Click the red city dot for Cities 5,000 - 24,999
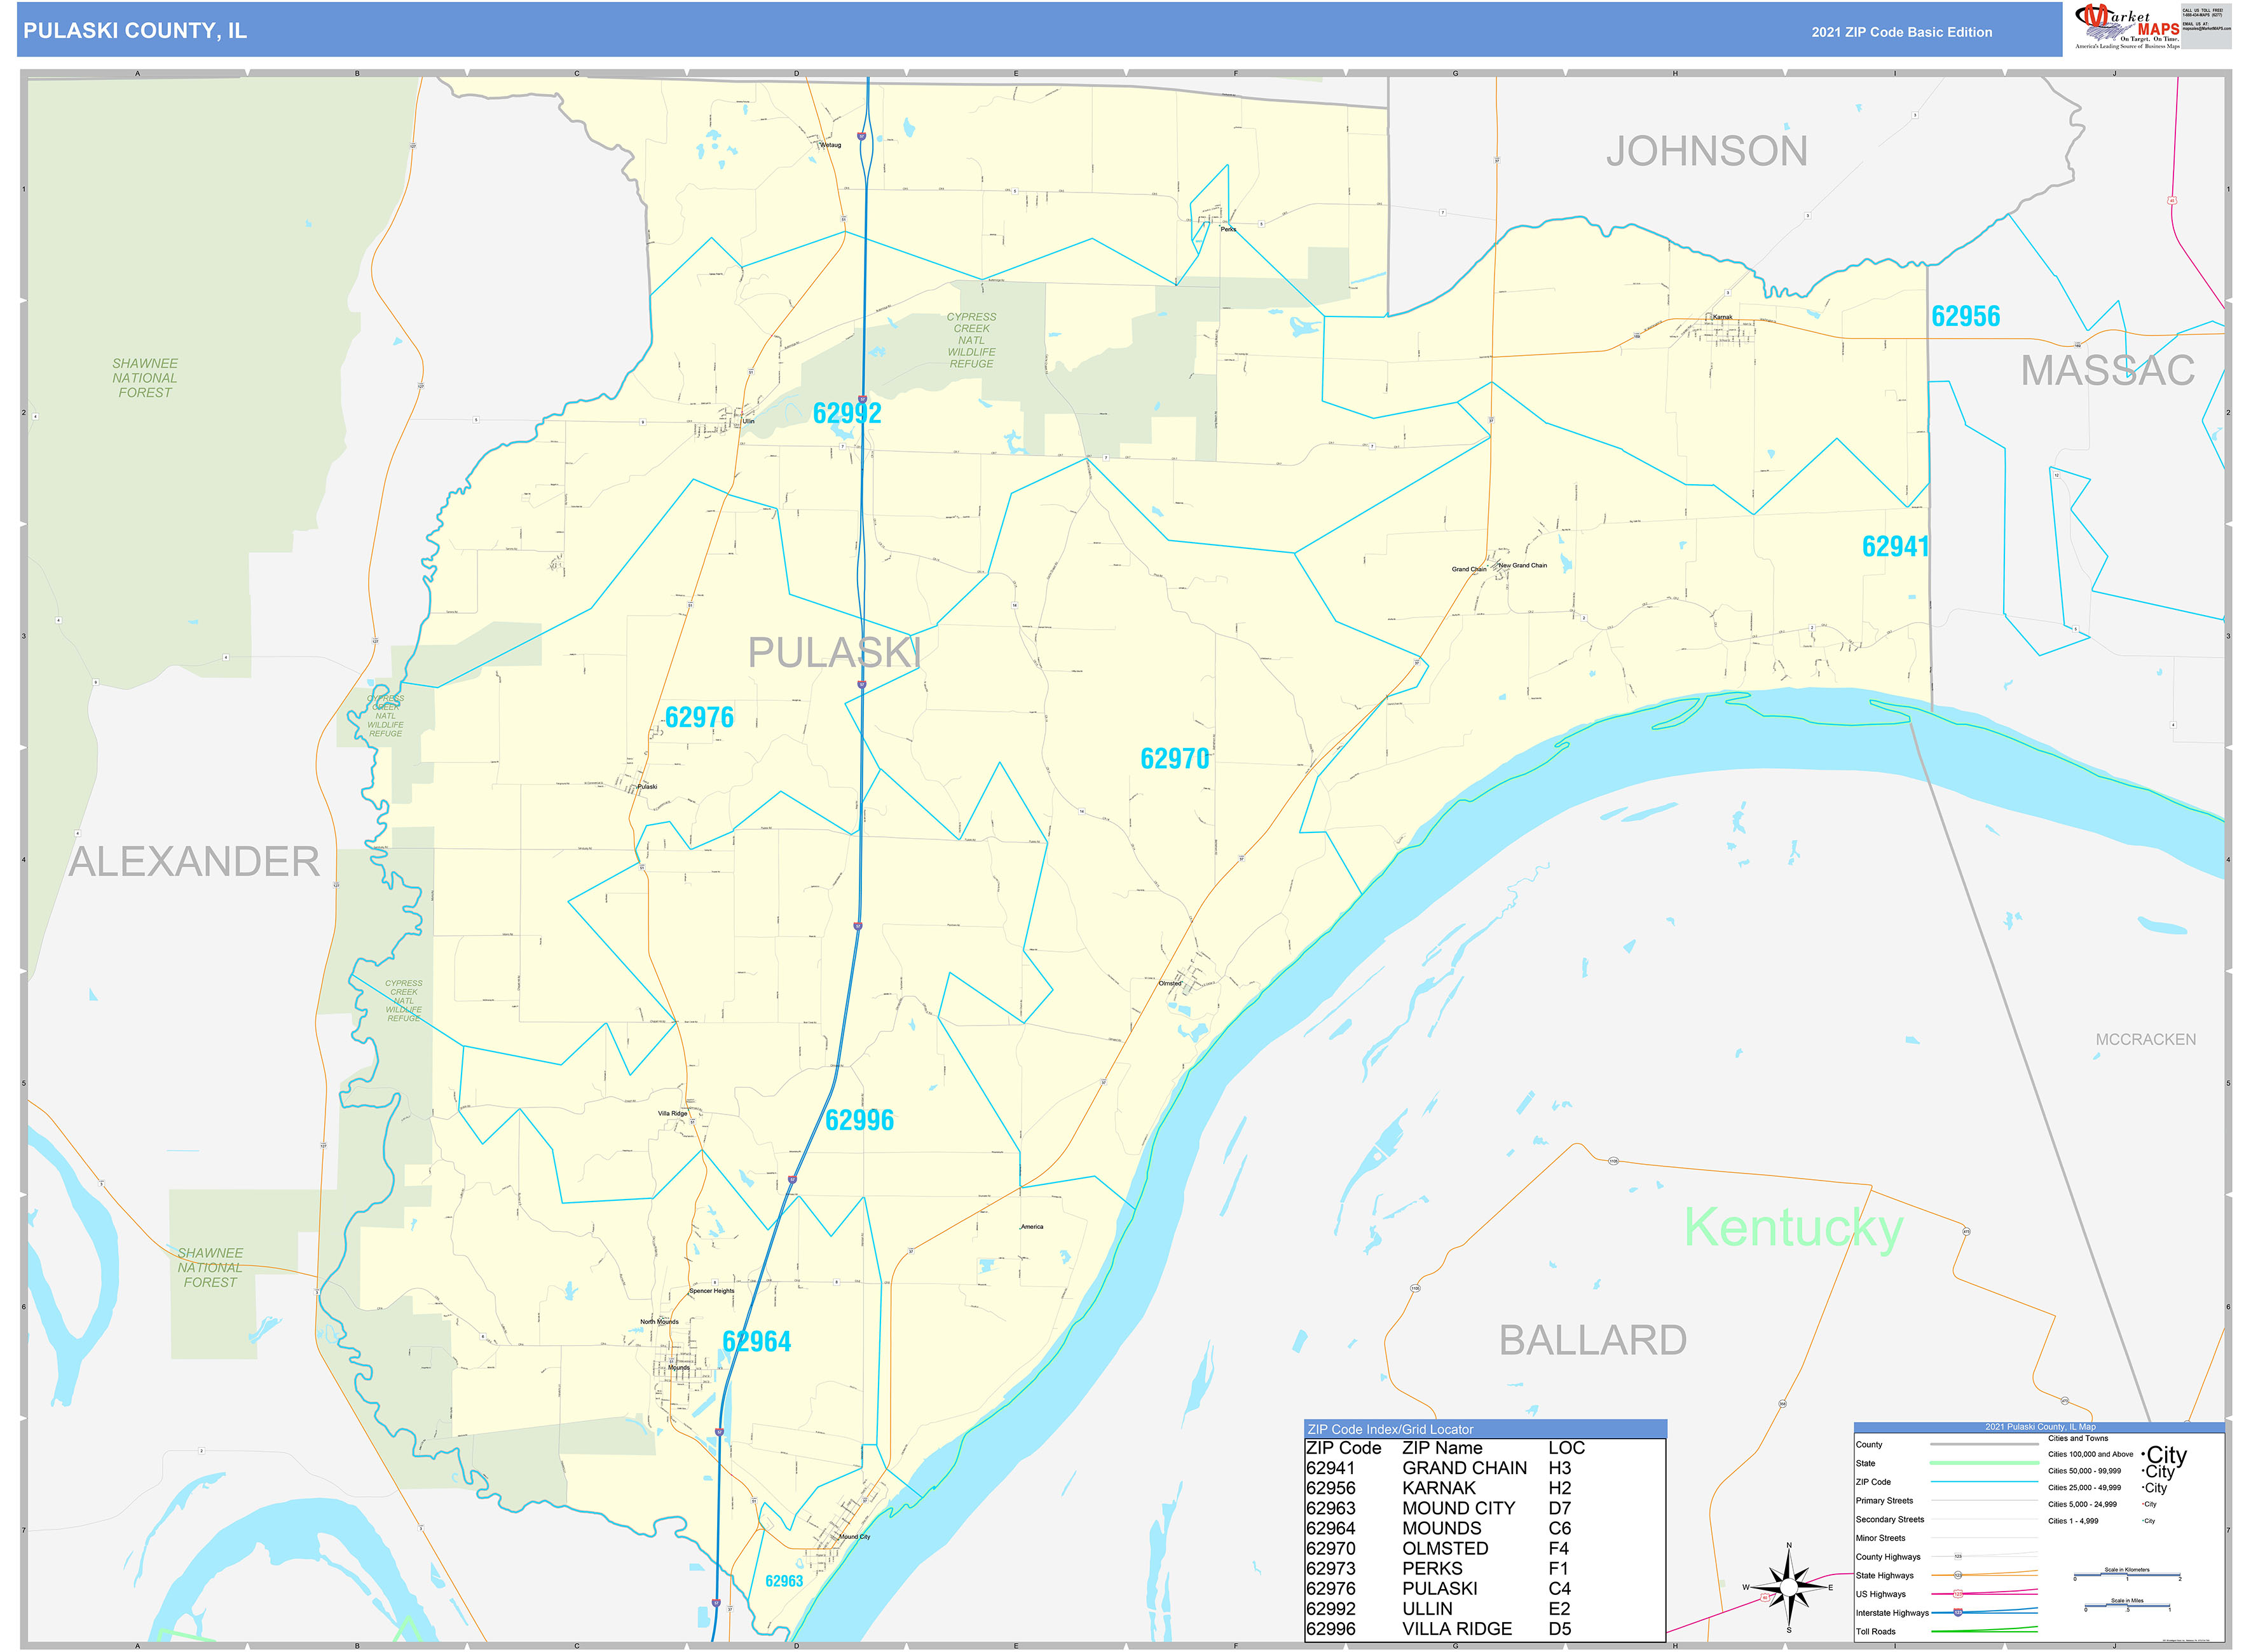This screenshot has width=2251, height=1652. (2142, 1504)
